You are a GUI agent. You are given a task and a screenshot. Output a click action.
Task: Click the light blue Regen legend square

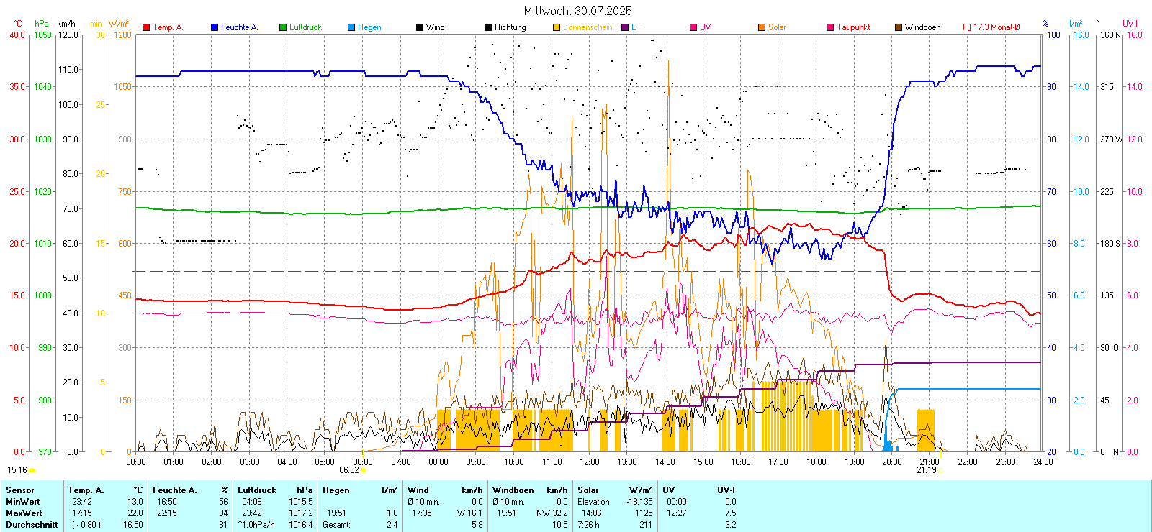pyautogui.click(x=351, y=27)
